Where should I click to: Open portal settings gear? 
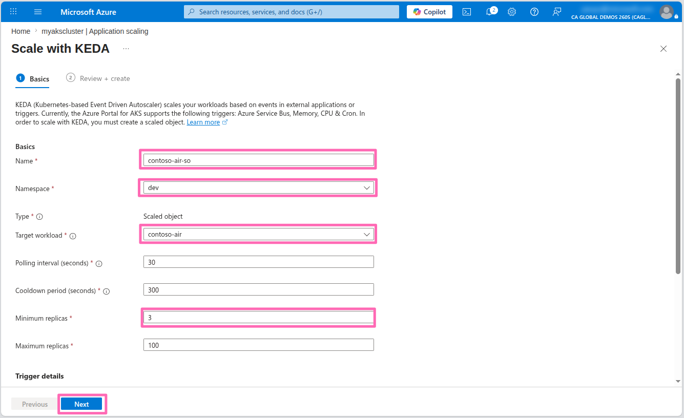pyautogui.click(x=512, y=12)
